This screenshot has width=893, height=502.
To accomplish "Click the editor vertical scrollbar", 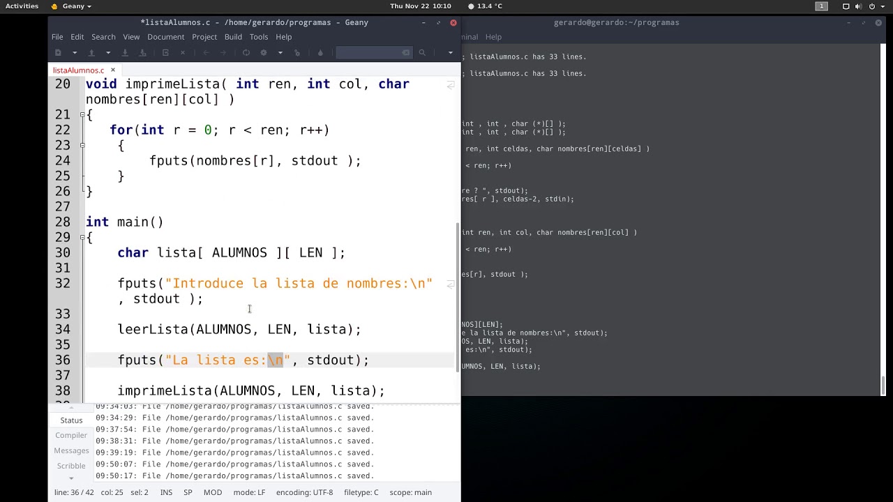I will (x=458, y=297).
